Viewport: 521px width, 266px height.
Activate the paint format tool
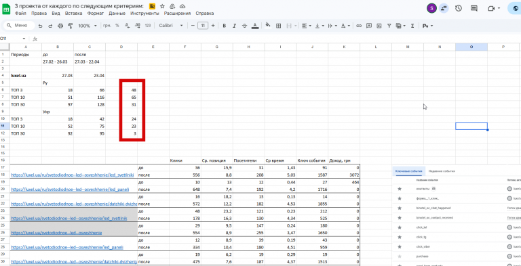[70, 26]
